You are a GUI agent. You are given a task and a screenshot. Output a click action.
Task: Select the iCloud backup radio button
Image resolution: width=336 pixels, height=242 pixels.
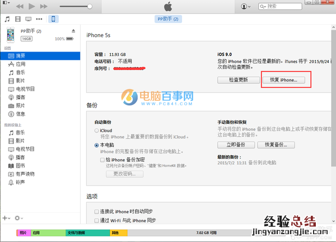(x=96, y=131)
